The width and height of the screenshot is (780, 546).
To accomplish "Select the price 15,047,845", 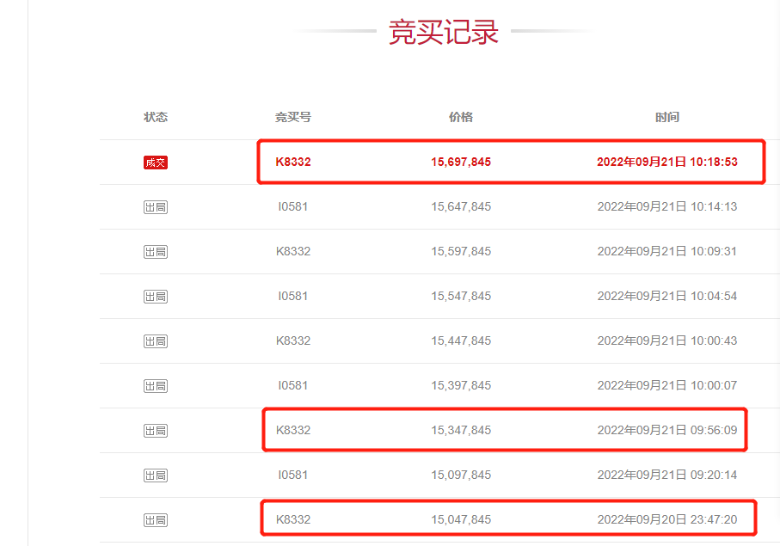I will [461, 520].
